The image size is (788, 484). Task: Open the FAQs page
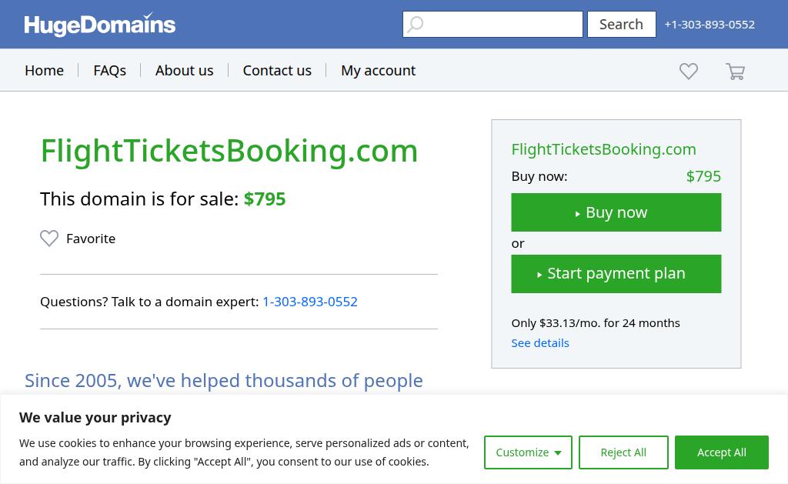pos(109,70)
